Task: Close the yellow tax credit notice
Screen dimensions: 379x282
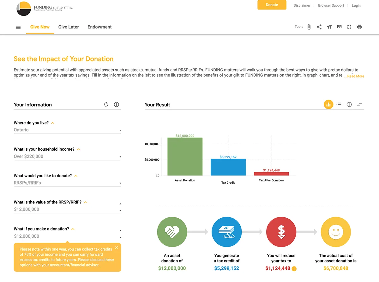Action: pos(117,248)
